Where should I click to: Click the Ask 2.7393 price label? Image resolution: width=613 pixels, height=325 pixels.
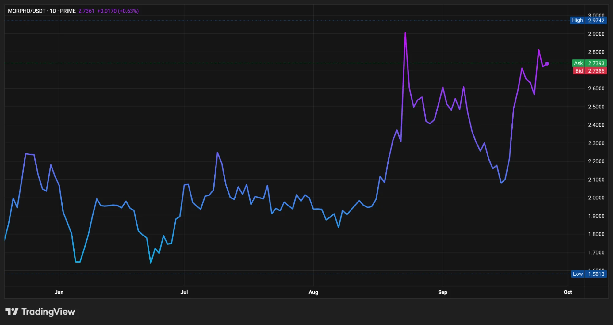pos(589,63)
